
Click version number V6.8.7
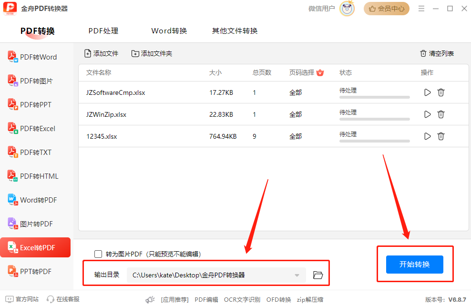click(457, 299)
